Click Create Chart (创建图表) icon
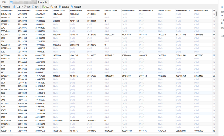224x136 pixels. pyautogui.click(x=76, y=7)
